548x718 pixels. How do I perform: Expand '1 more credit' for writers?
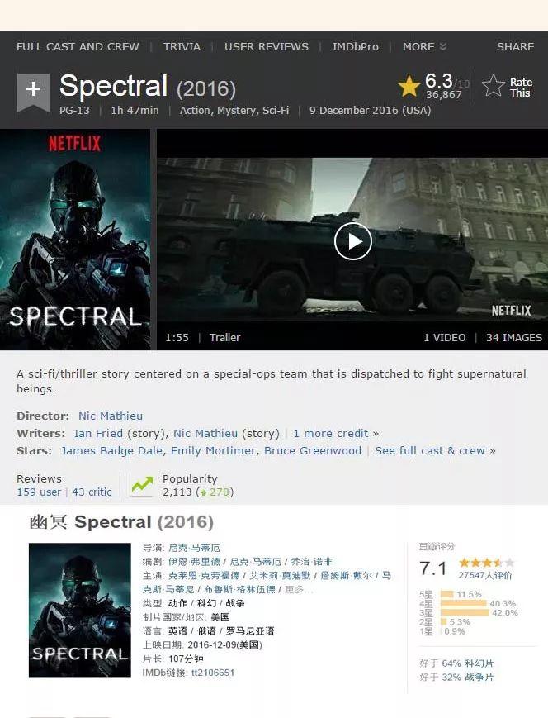tap(336, 433)
